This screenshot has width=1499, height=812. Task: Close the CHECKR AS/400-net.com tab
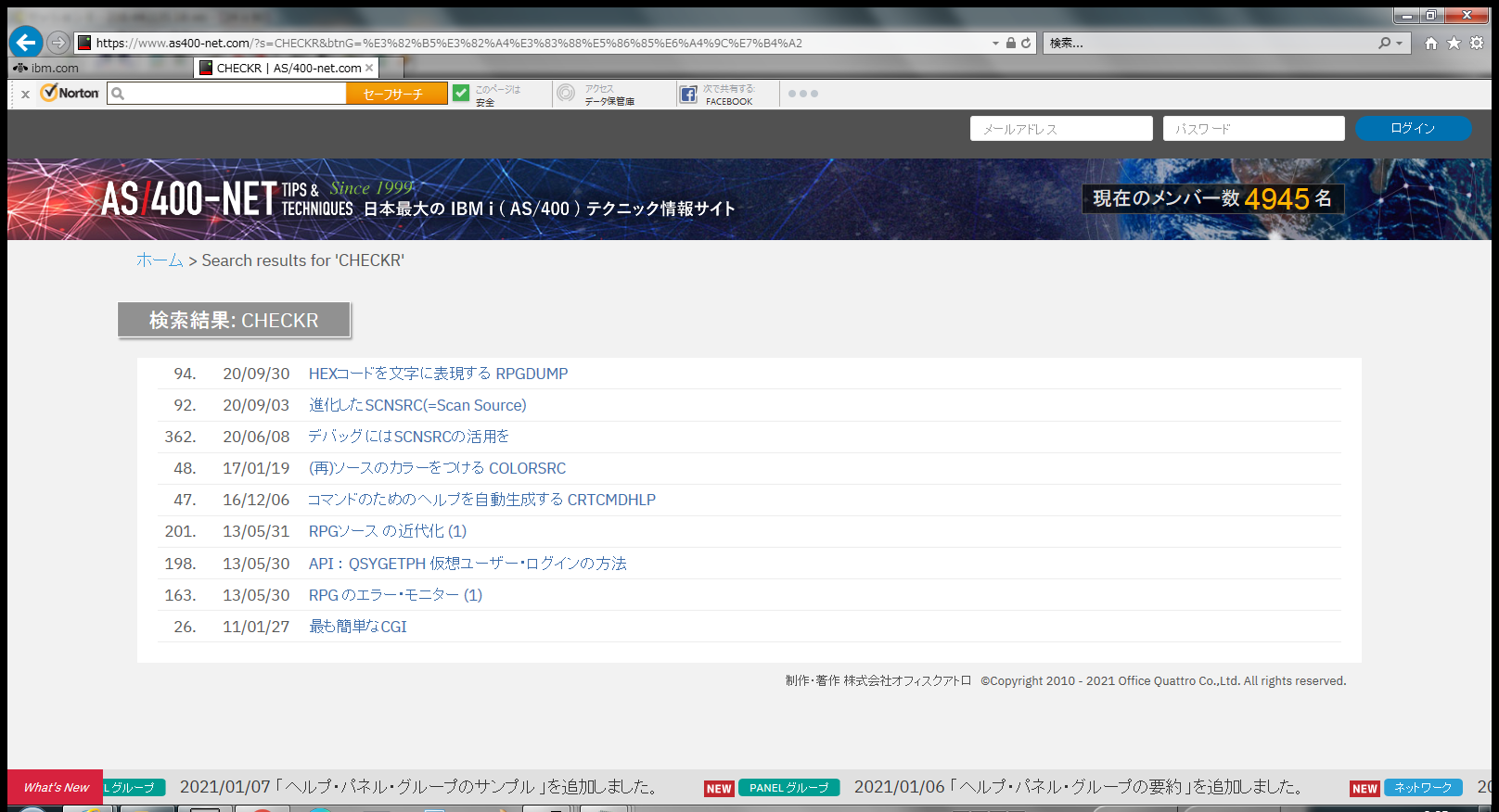[x=369, y=68]
